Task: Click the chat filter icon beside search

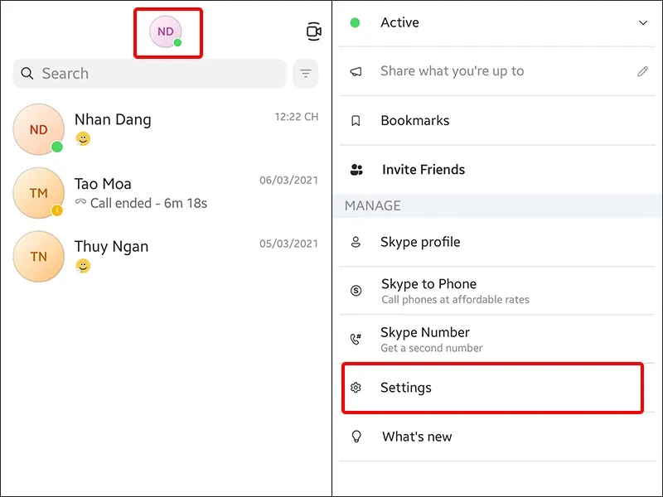Action: click(x=306, y=74)
